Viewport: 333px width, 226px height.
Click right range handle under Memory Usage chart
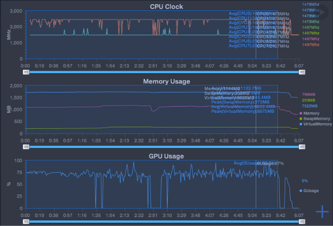click(302, 147)
